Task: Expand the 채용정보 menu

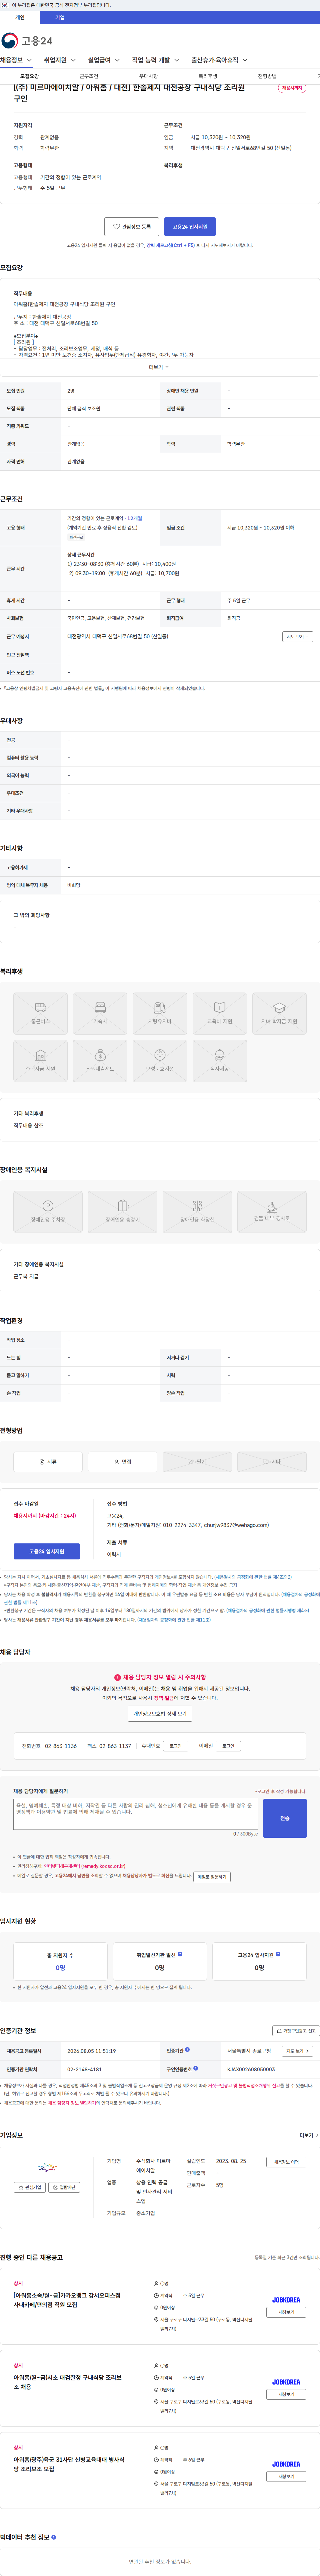Action: coord(16,60)
